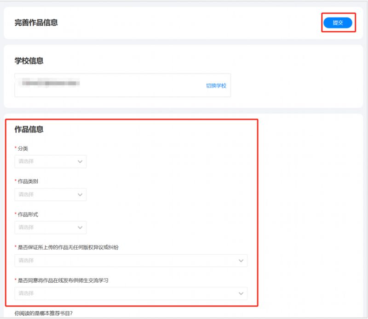Open the 在线发布 consent dropdown
The width and height of the screenshot is (368, 319).
tap(131, 293)
